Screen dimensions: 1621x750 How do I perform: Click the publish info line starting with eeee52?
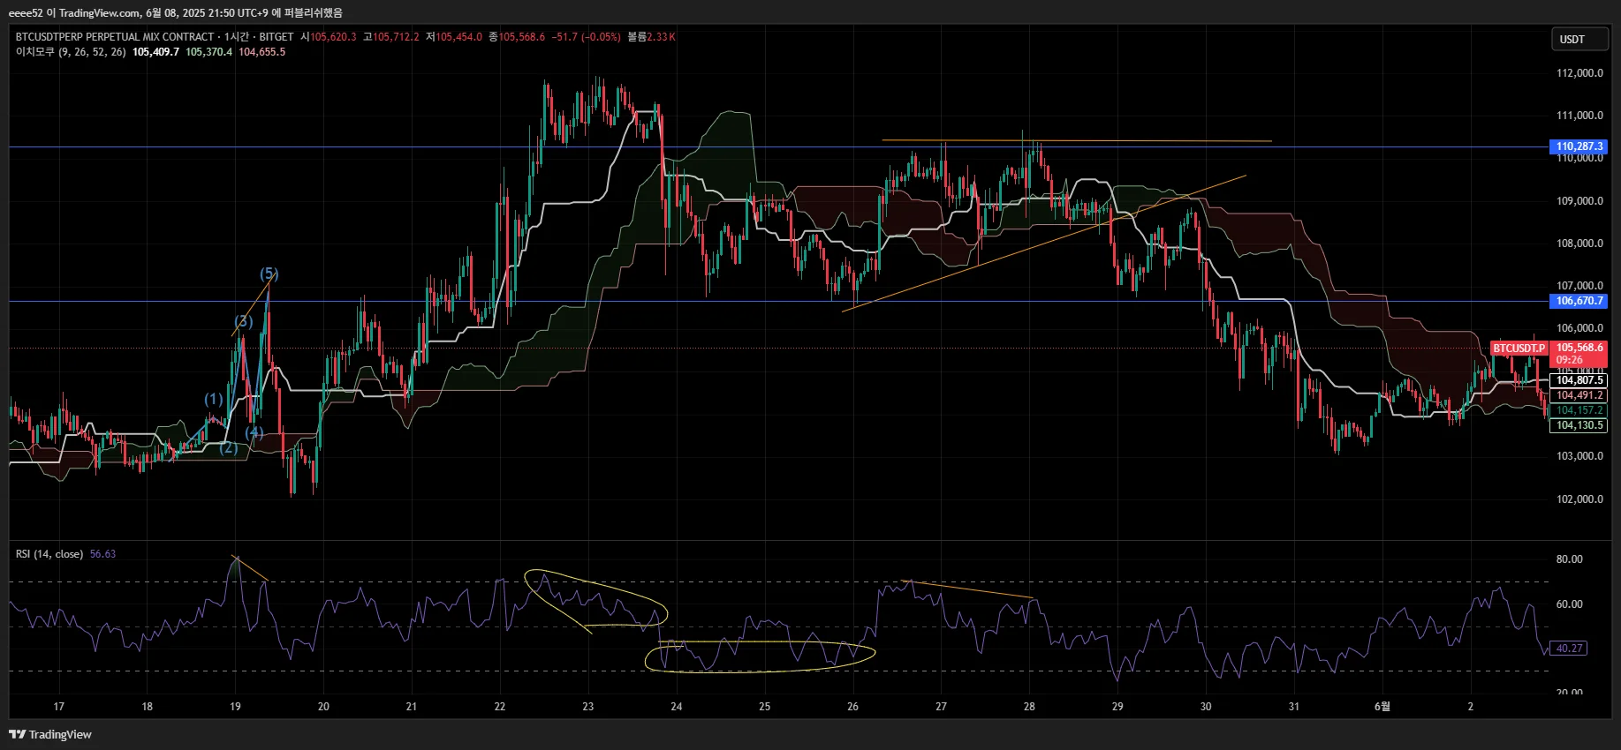pos(176,12)
